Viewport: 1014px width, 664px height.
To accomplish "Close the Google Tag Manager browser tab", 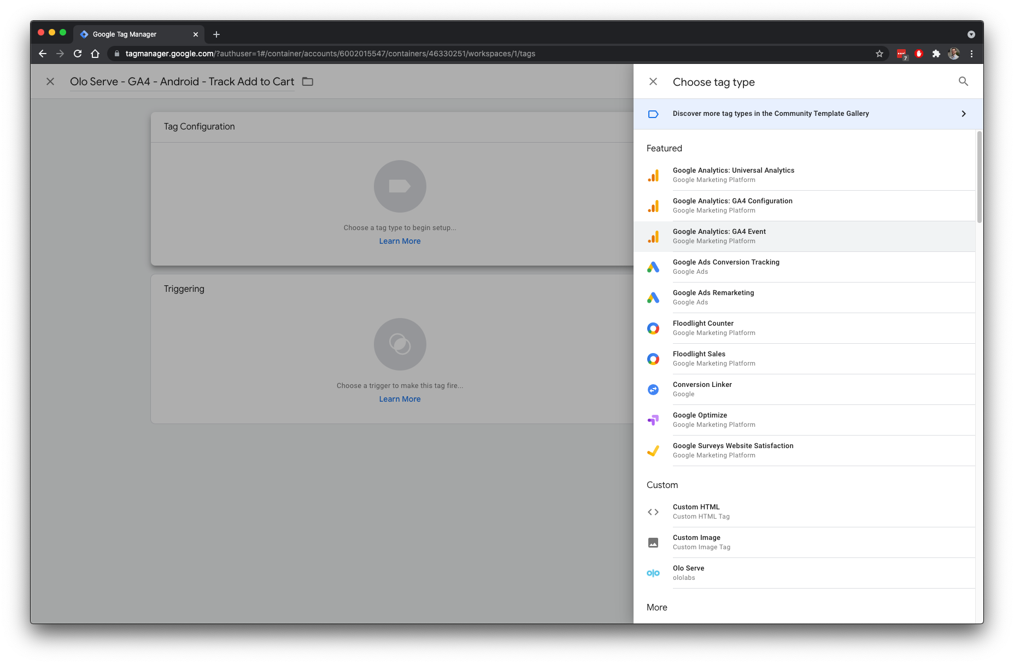I will tap(196, 34).
